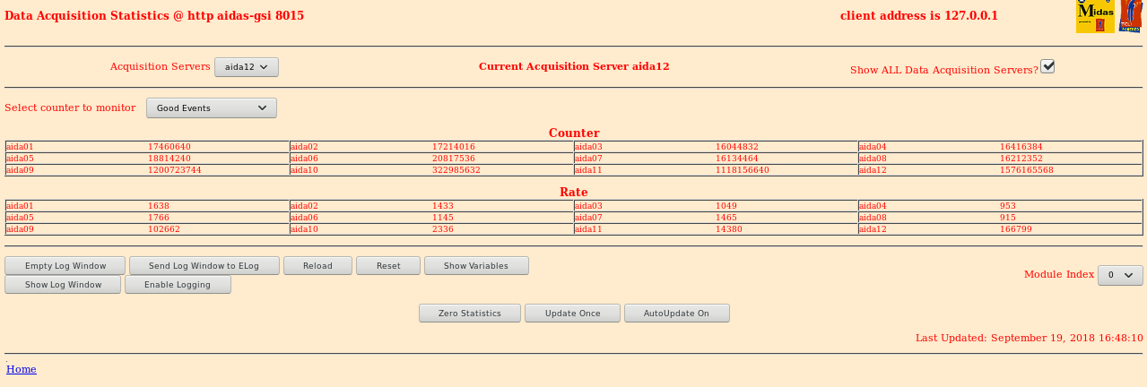Click the Select counter to monitor label
Screen dimensions: 1147x387
click(x=70, y=107)
